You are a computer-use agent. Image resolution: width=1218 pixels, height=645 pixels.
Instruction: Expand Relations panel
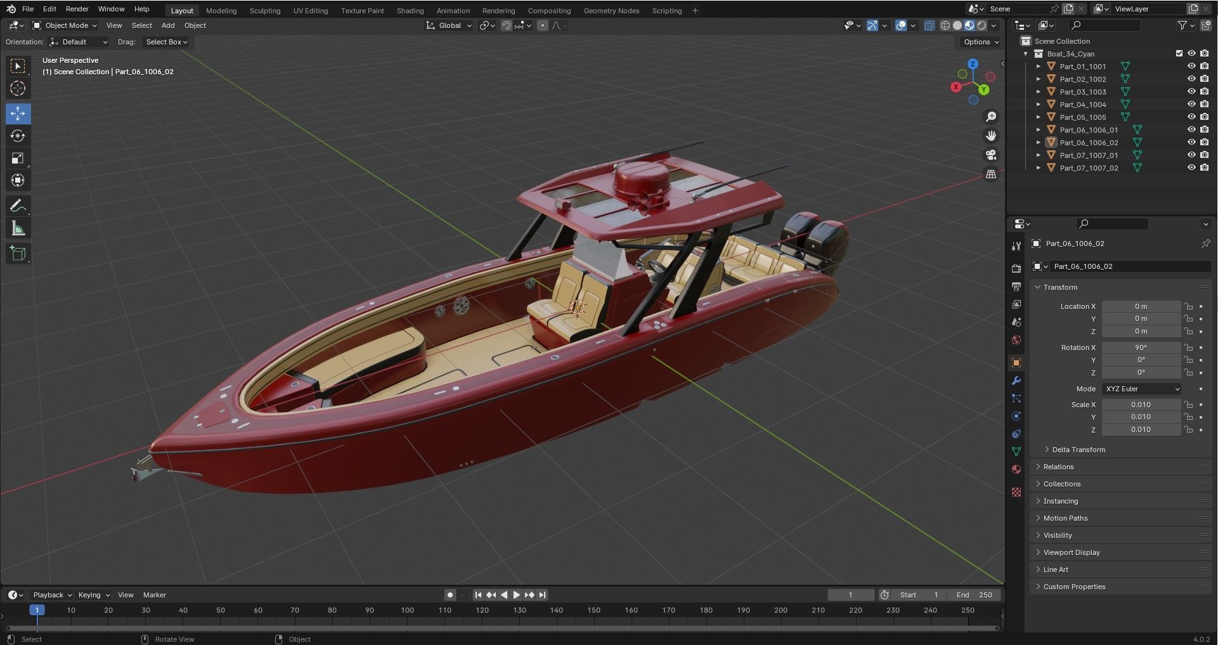[x=1058, y=467]
